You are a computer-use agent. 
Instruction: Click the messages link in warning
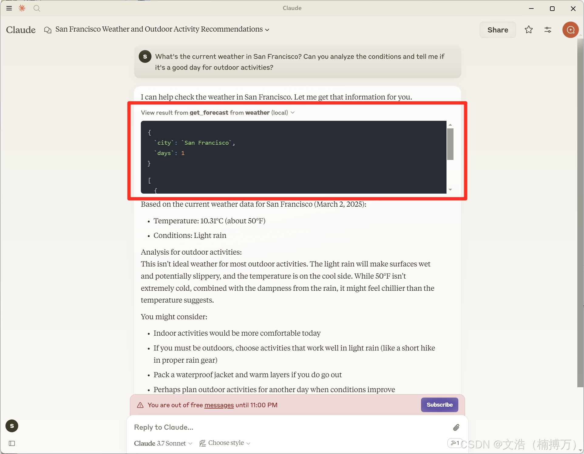tap(219, 405)
